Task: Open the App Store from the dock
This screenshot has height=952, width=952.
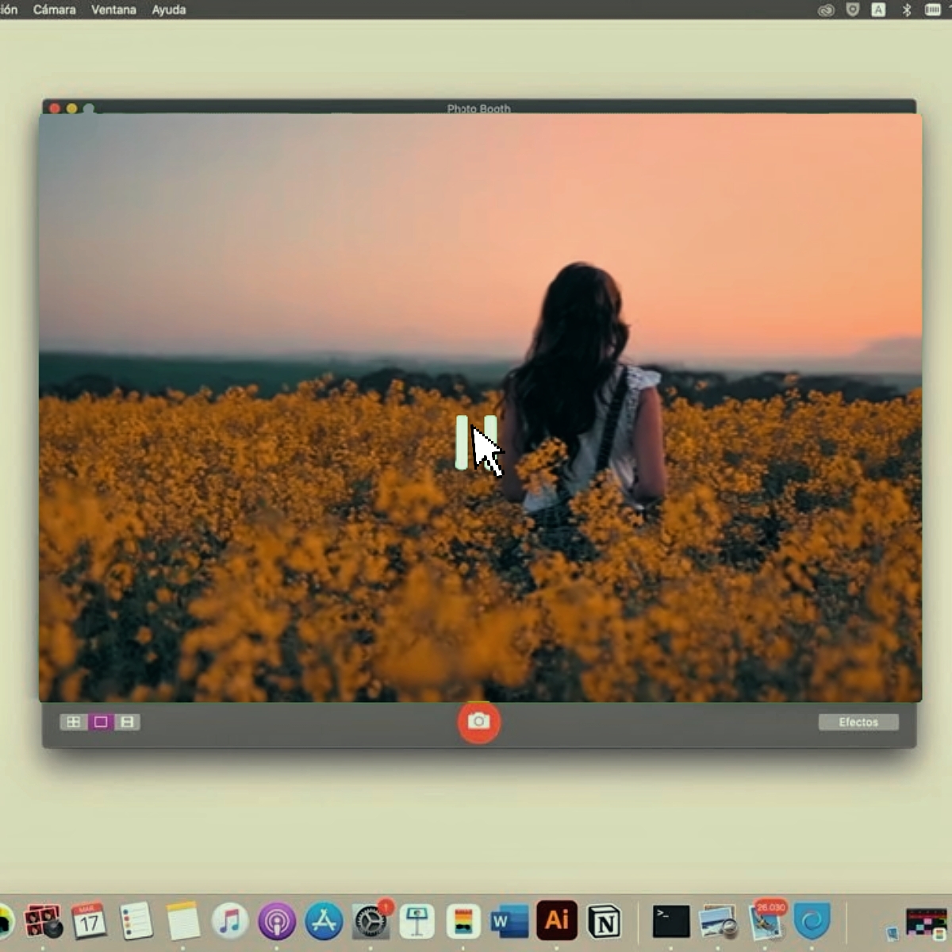Action: click(324, 922)
